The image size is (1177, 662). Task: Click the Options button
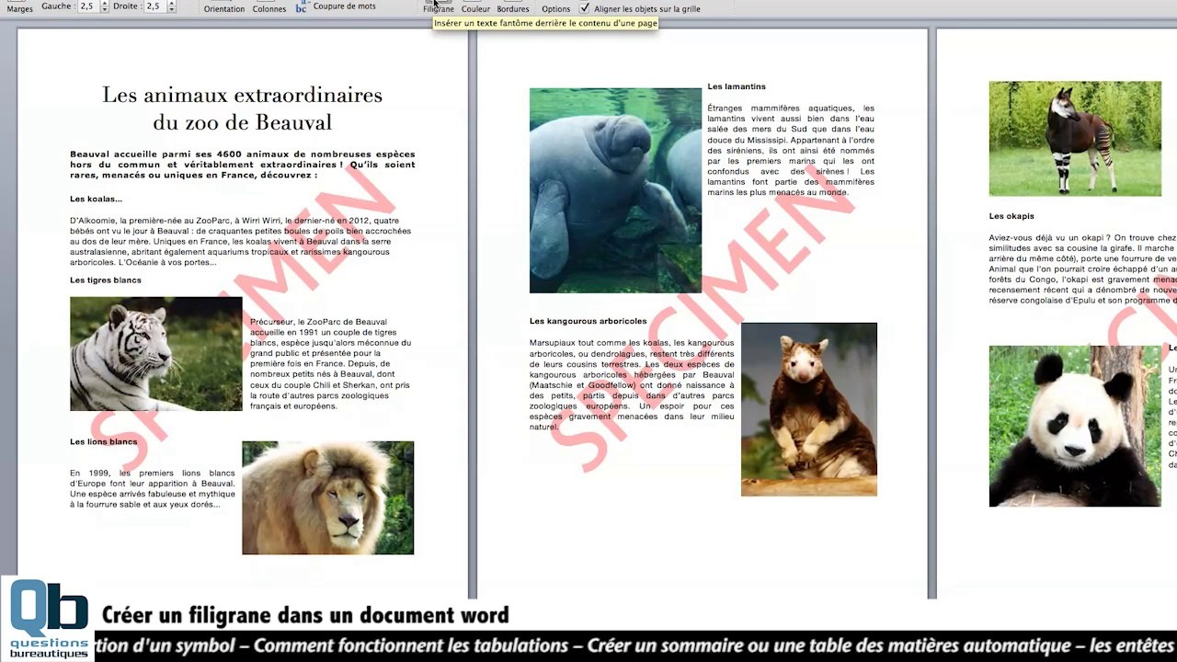[555, 7]
